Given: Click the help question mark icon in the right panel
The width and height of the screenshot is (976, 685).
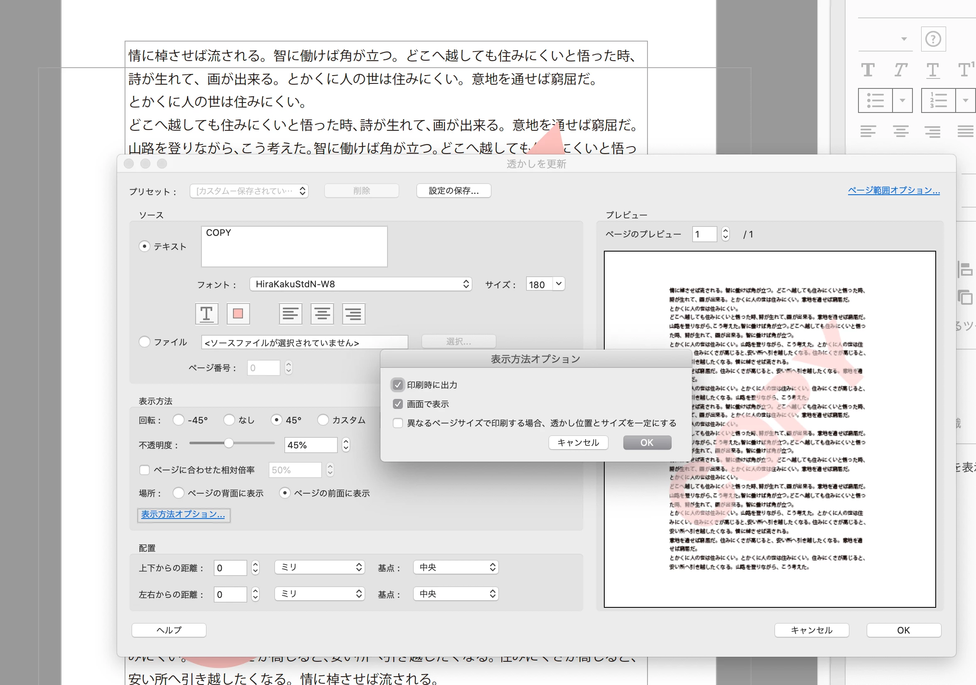Looking at the screenshot, I should click(933, 39).
